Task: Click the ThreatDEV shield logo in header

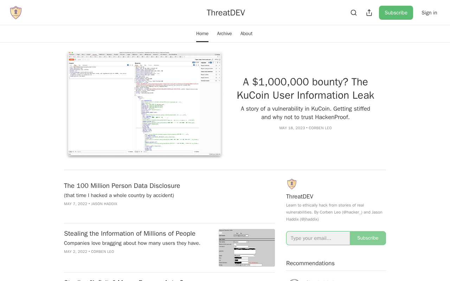Action: [x=16, y=13]
